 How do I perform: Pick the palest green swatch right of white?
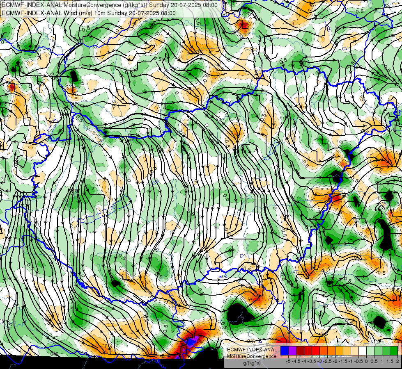coord(370,351)
